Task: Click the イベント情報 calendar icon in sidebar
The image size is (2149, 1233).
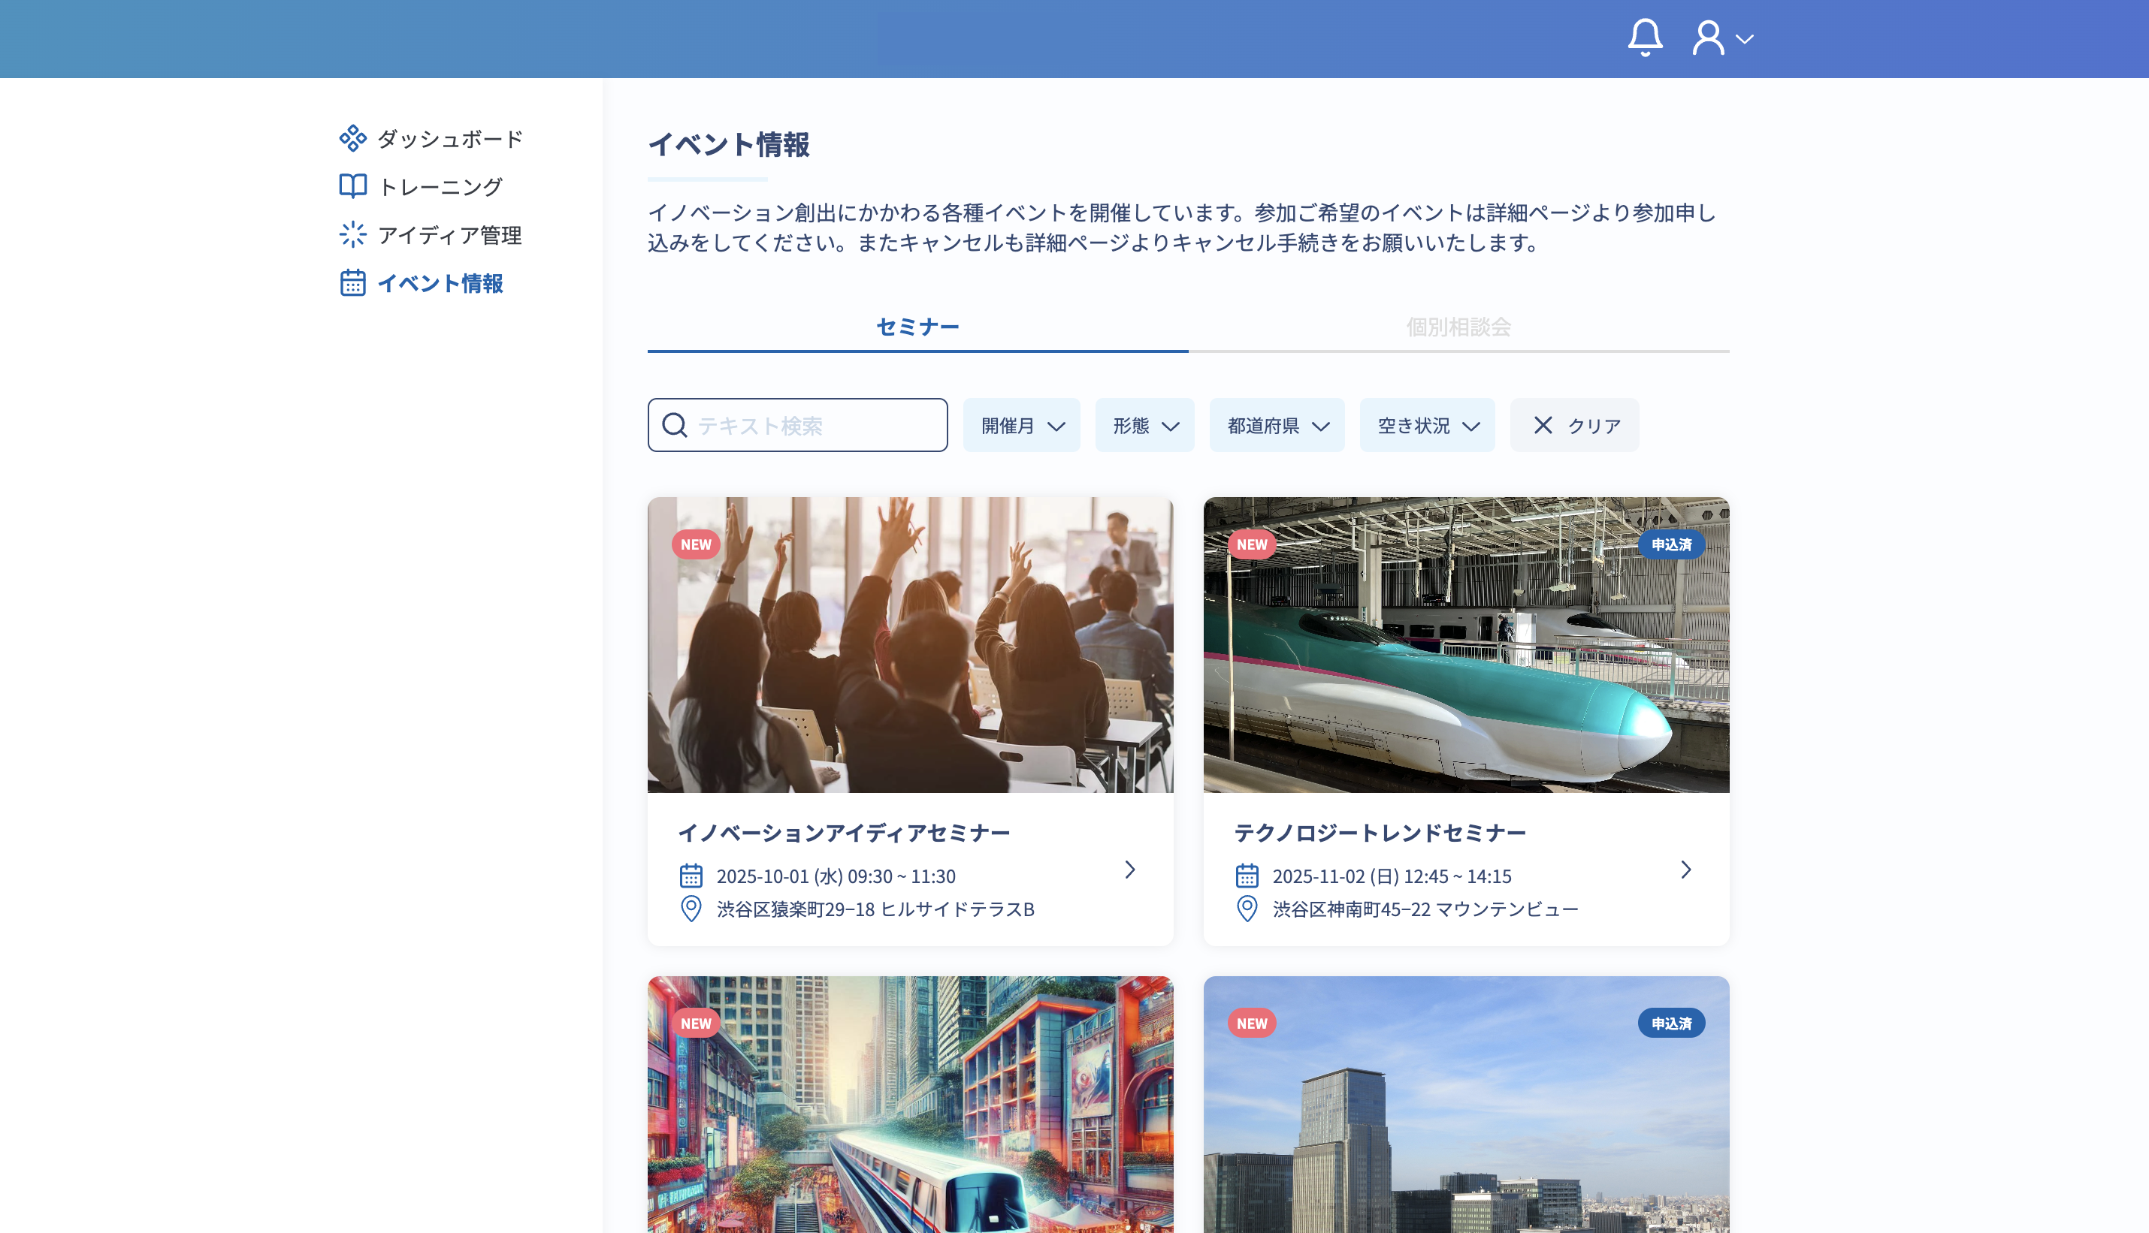Action: tap(352, 283)
